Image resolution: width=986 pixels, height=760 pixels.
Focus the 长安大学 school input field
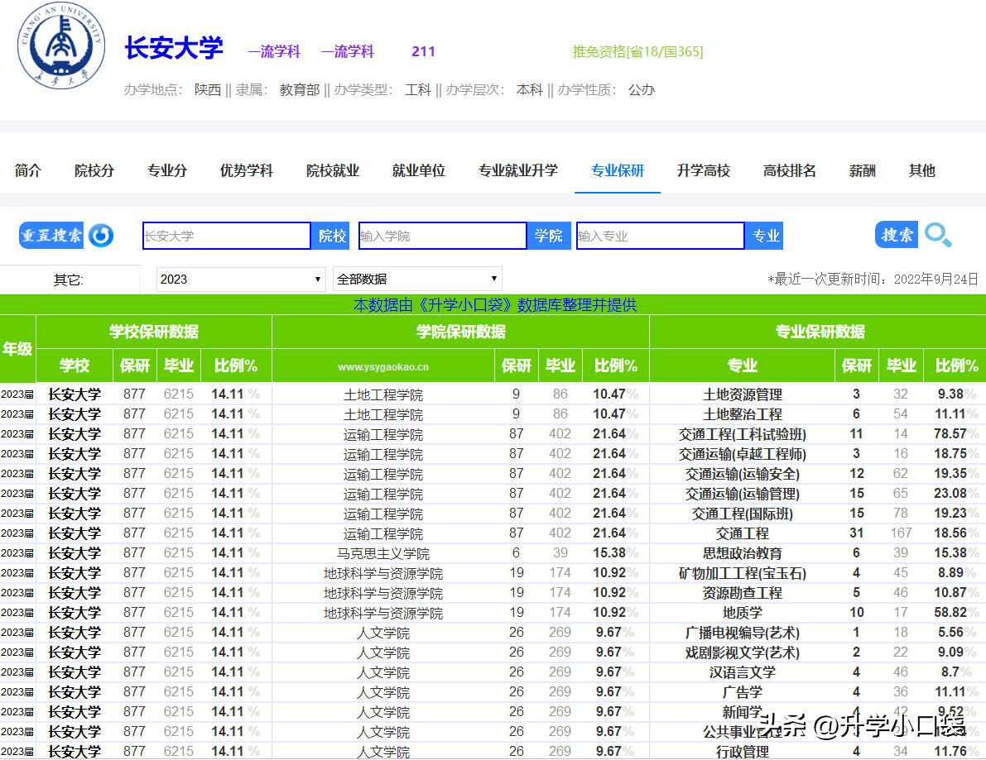(226, 236)
